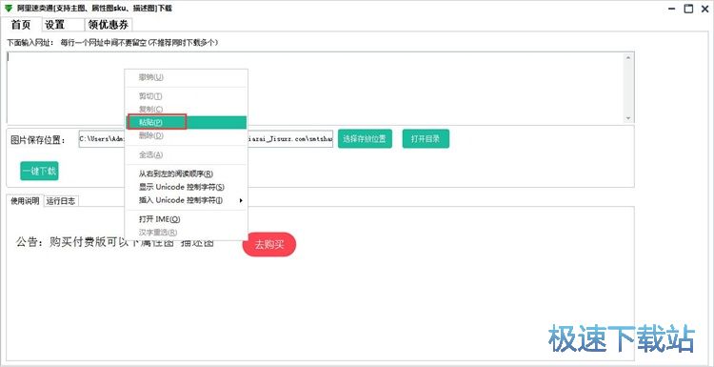The image size is (714, 367).
Task: Select 粘贴(P) in the context menu
Action: point(186,122)
